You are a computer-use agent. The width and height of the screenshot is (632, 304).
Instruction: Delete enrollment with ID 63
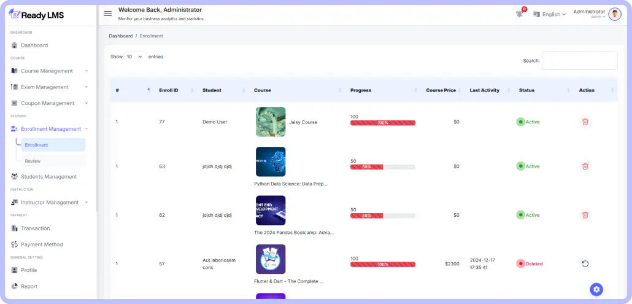coord(585,166)
